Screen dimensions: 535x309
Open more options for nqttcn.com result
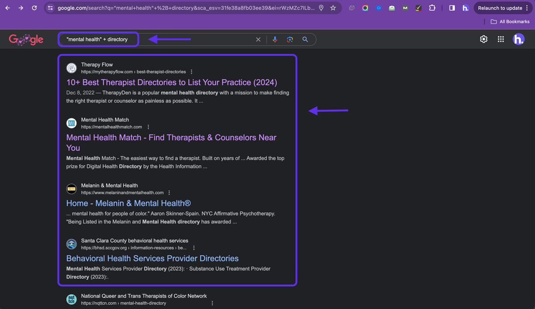212,303
